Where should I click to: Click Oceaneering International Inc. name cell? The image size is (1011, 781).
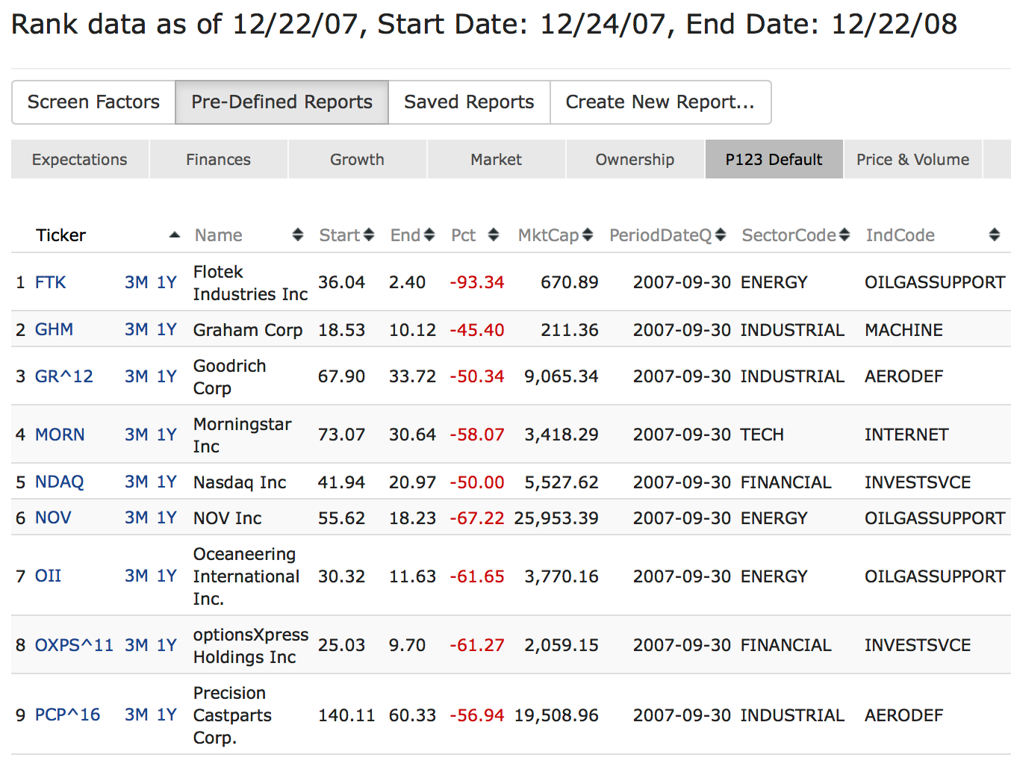246,576
